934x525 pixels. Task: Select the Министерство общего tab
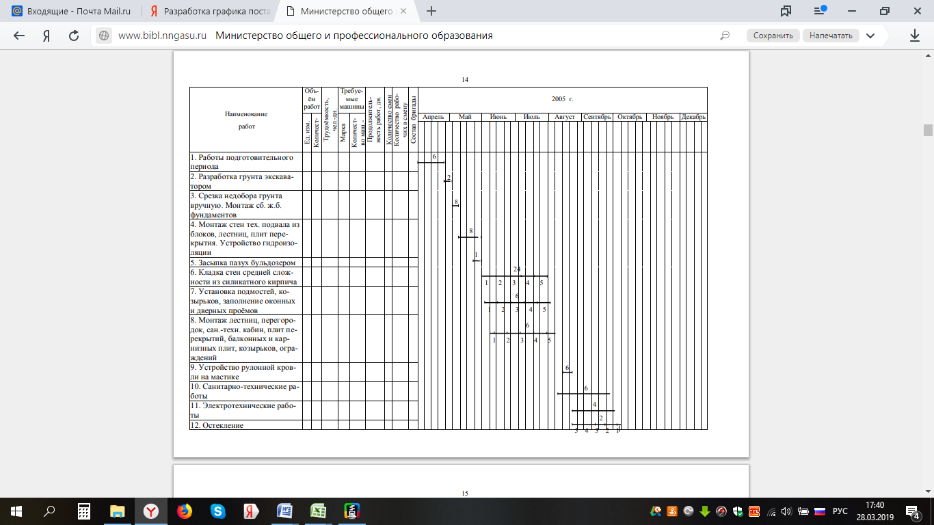point(349,11)
